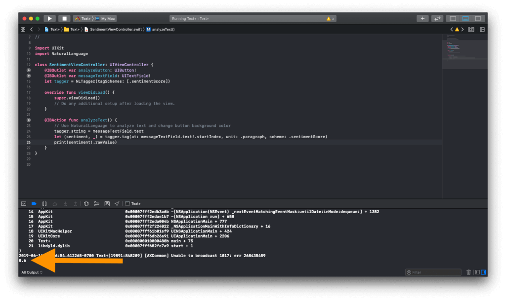Open the Related Items grid menu
Screen dimensions: 506x301
[x=23, y=29]
